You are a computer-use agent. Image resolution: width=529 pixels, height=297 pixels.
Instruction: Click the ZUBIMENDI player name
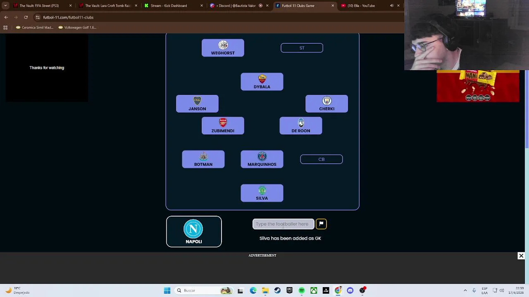223,131
